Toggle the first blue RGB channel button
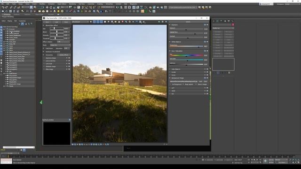 [95, 22]
